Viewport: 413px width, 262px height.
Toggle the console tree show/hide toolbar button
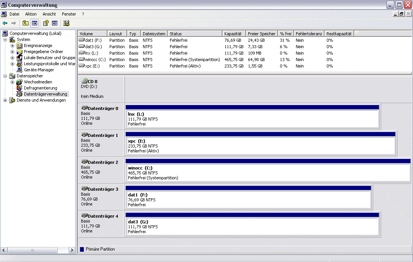[35, 23]
